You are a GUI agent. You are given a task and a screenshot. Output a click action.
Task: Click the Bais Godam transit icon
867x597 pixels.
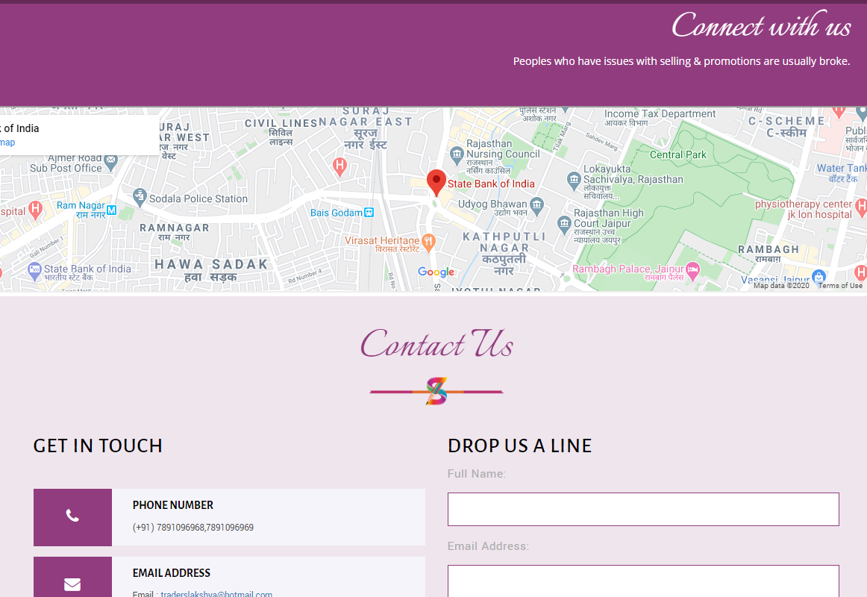(369, 213)
